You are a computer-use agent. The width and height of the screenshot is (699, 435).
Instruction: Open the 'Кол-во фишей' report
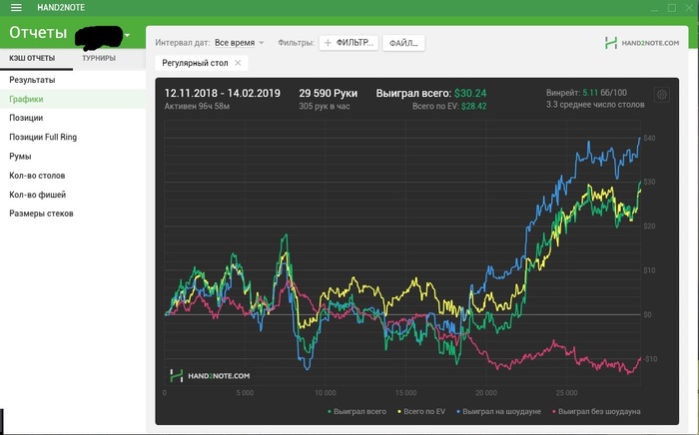73,195
